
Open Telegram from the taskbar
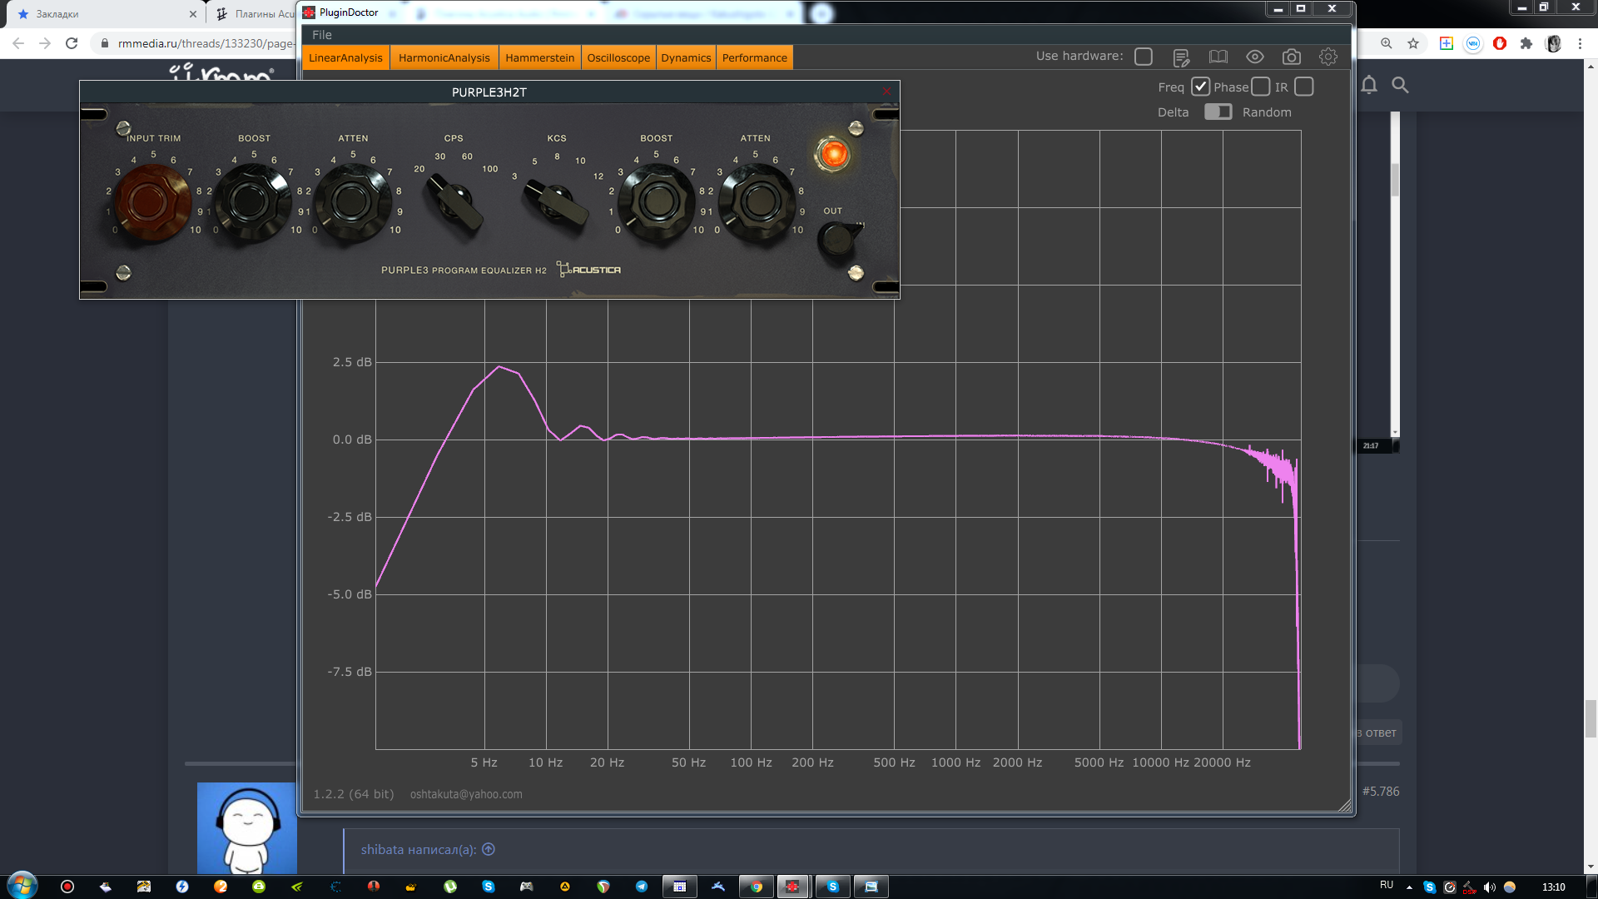tap(641, 887)
